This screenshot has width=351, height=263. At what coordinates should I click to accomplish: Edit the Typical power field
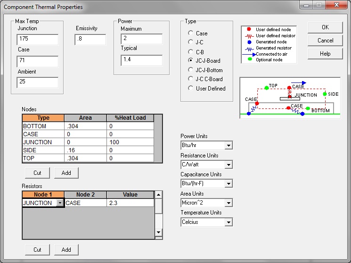141,60
